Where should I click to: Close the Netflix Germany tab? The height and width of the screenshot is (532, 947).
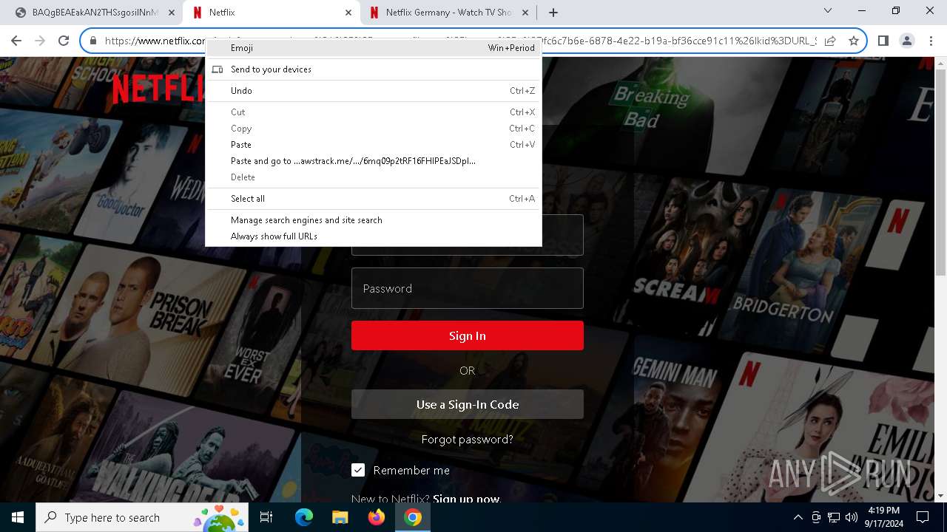point(525,13)
